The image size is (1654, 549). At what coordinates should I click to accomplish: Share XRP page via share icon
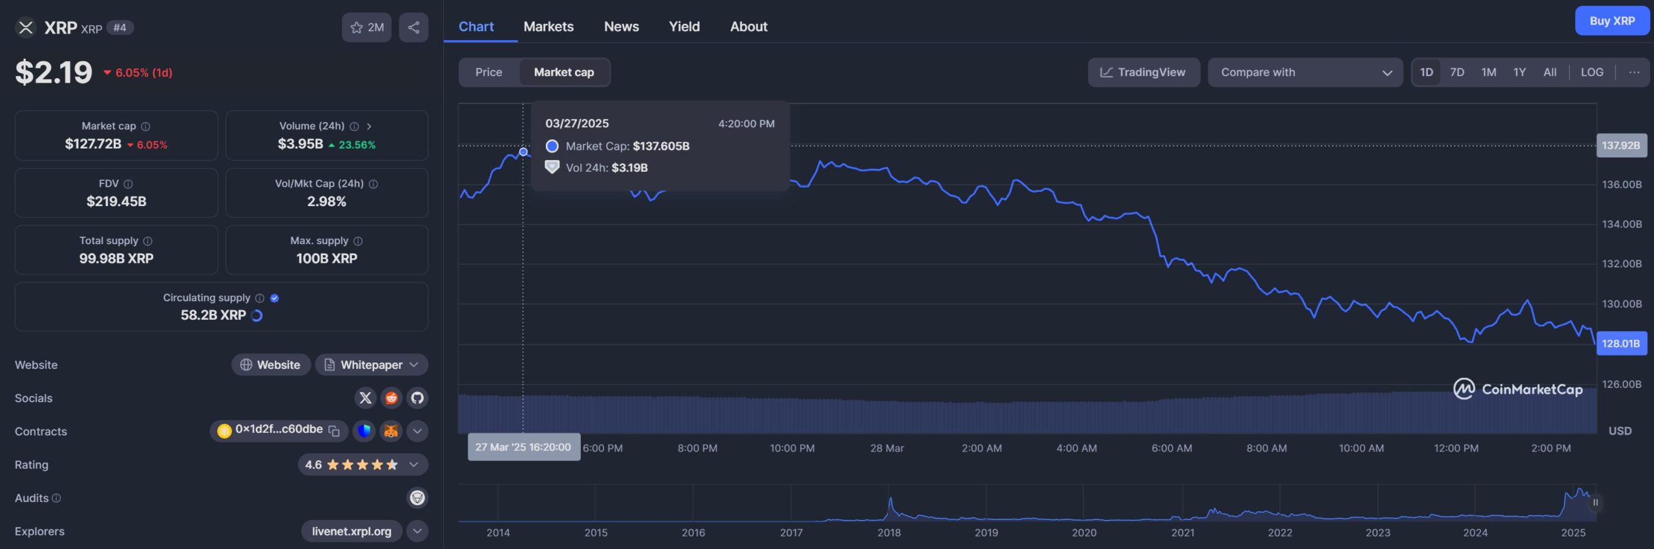(x=413, y=27)
